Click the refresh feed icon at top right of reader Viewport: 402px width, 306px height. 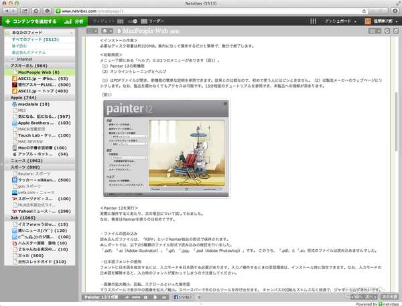point(387,31)
